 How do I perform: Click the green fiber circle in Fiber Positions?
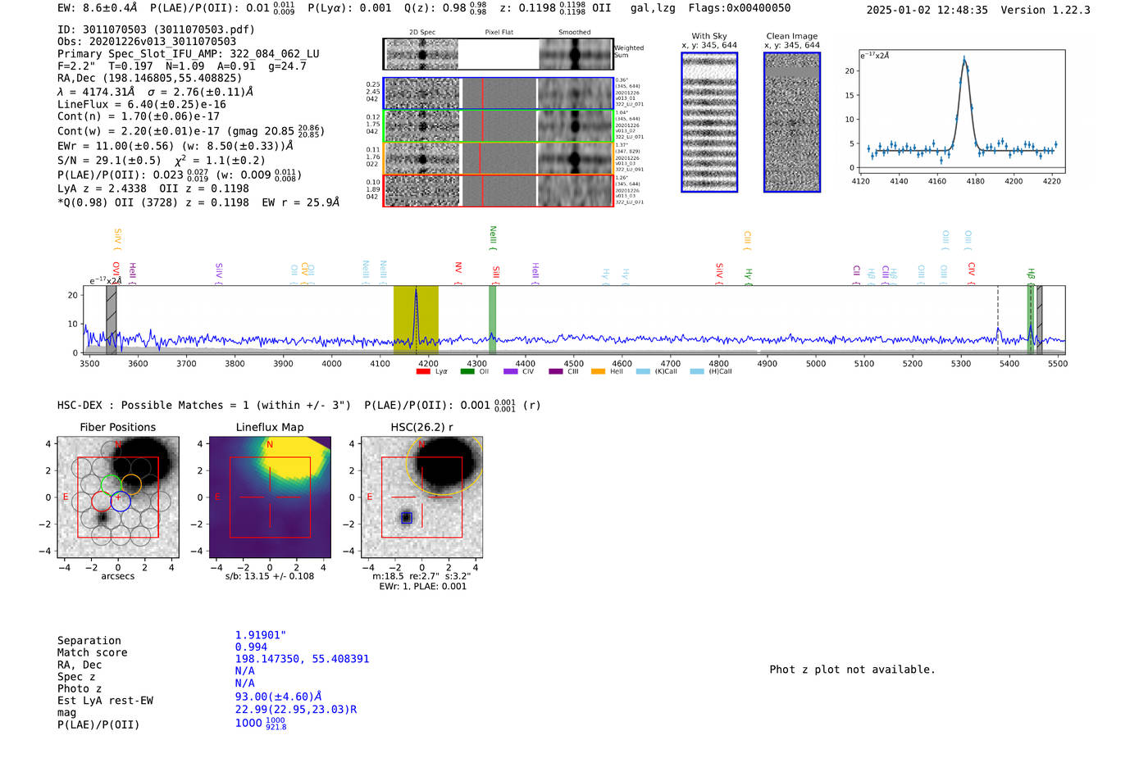111,484
